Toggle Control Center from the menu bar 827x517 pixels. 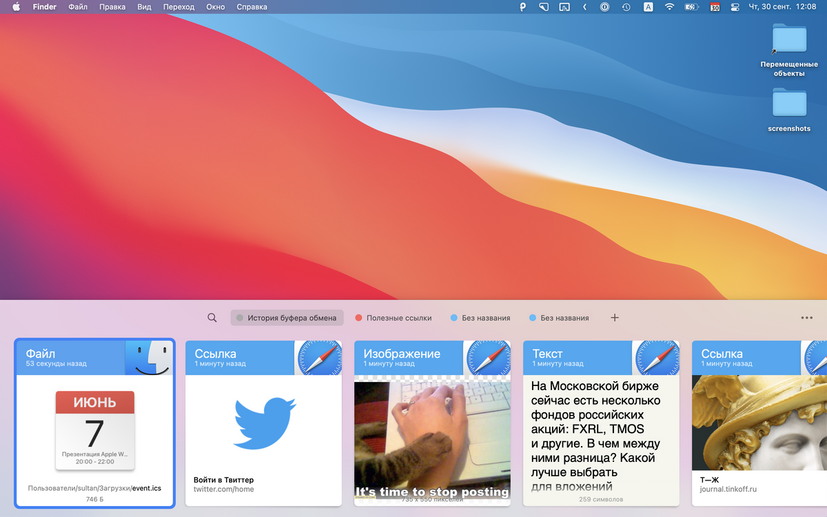[735, 7]
